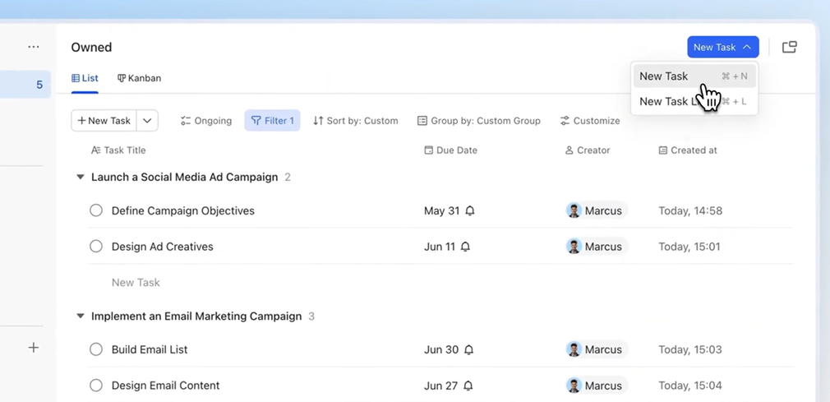Click the Filter 1 button
Image resolution: width=830 pixels, height=402 pixels.
(x=272, y=121)
